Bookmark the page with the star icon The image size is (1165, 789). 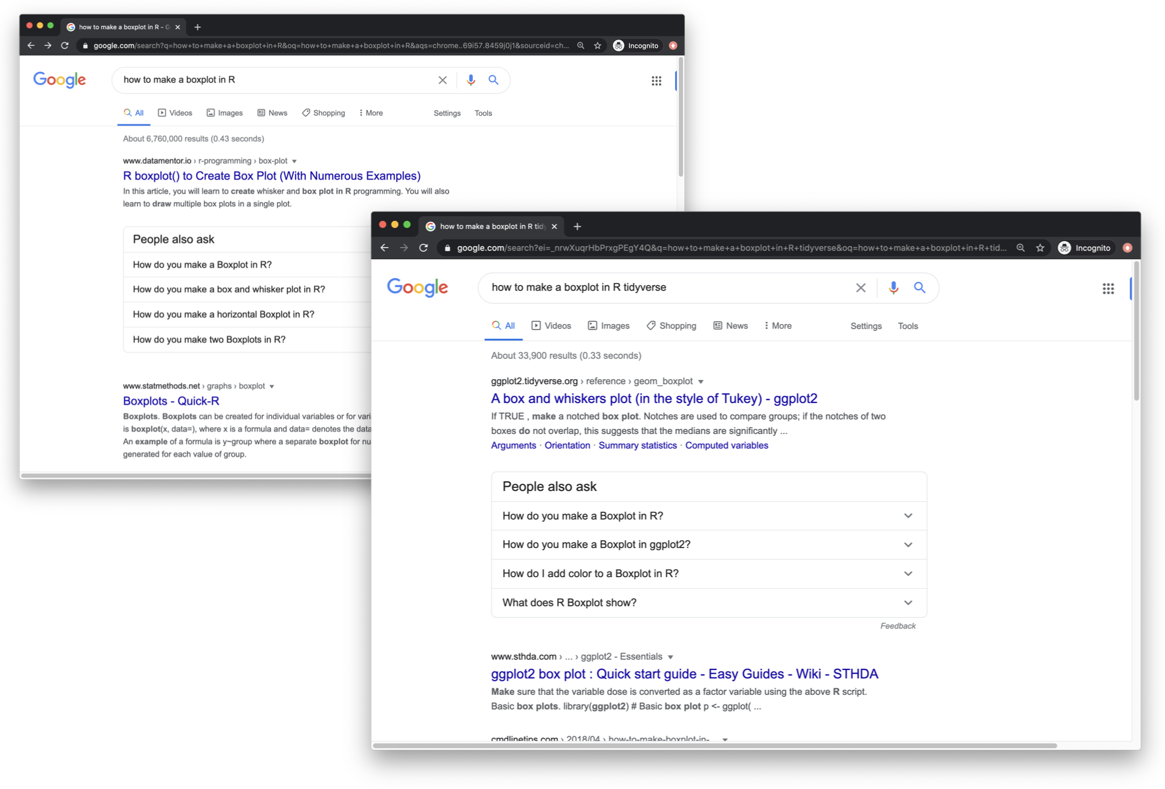[1040, 248]
